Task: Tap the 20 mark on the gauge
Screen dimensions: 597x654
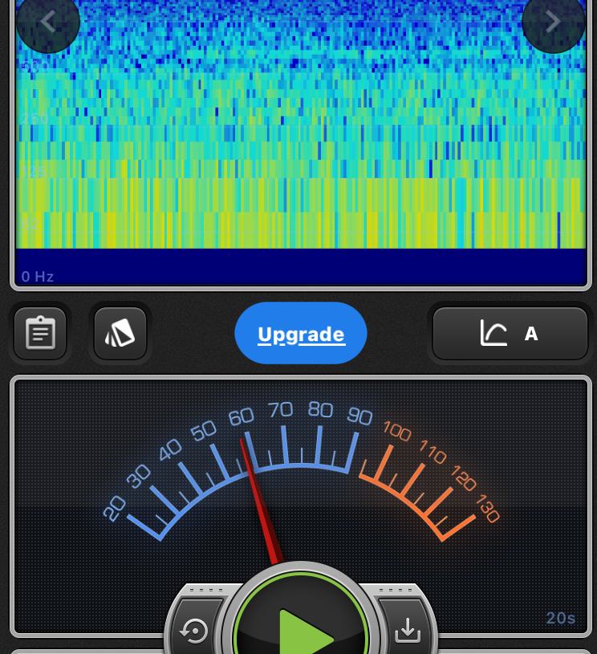Action: pos(115,508)
